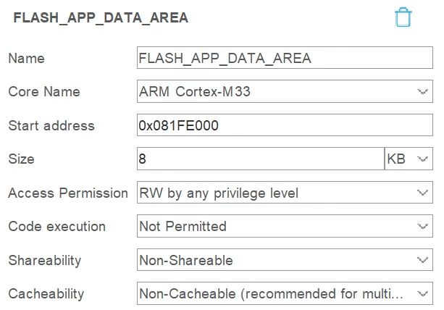This screenshot has height=310, width=444.
Task: Click the Core Name dropdown arrow
Action: pos(422,92)
